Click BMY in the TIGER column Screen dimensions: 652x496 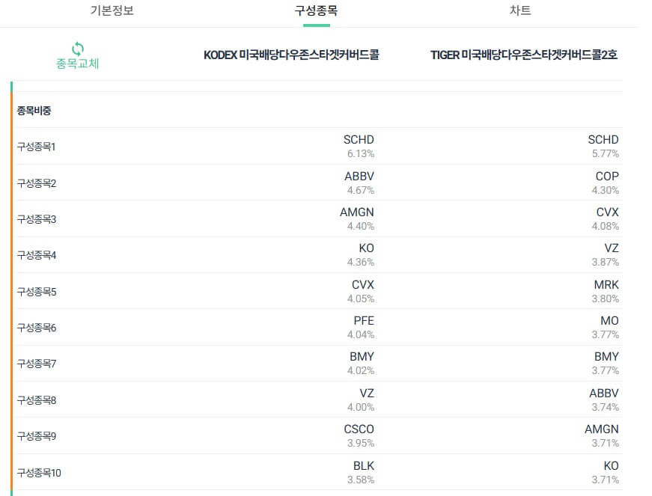click(x=606, y=356)
